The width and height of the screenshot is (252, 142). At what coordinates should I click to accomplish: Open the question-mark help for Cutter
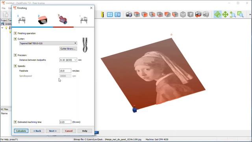coord(15,39)
